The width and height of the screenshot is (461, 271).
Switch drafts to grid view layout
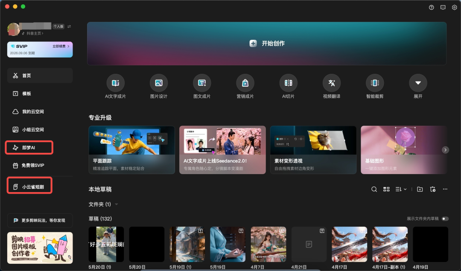386,189
